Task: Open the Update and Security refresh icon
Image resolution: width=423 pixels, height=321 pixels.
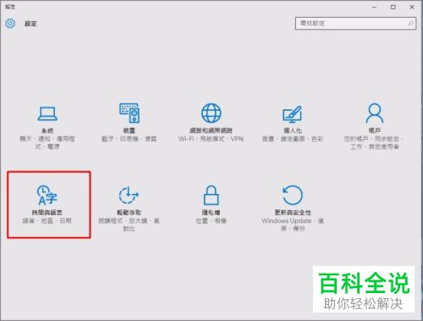Action: (293, 195)
